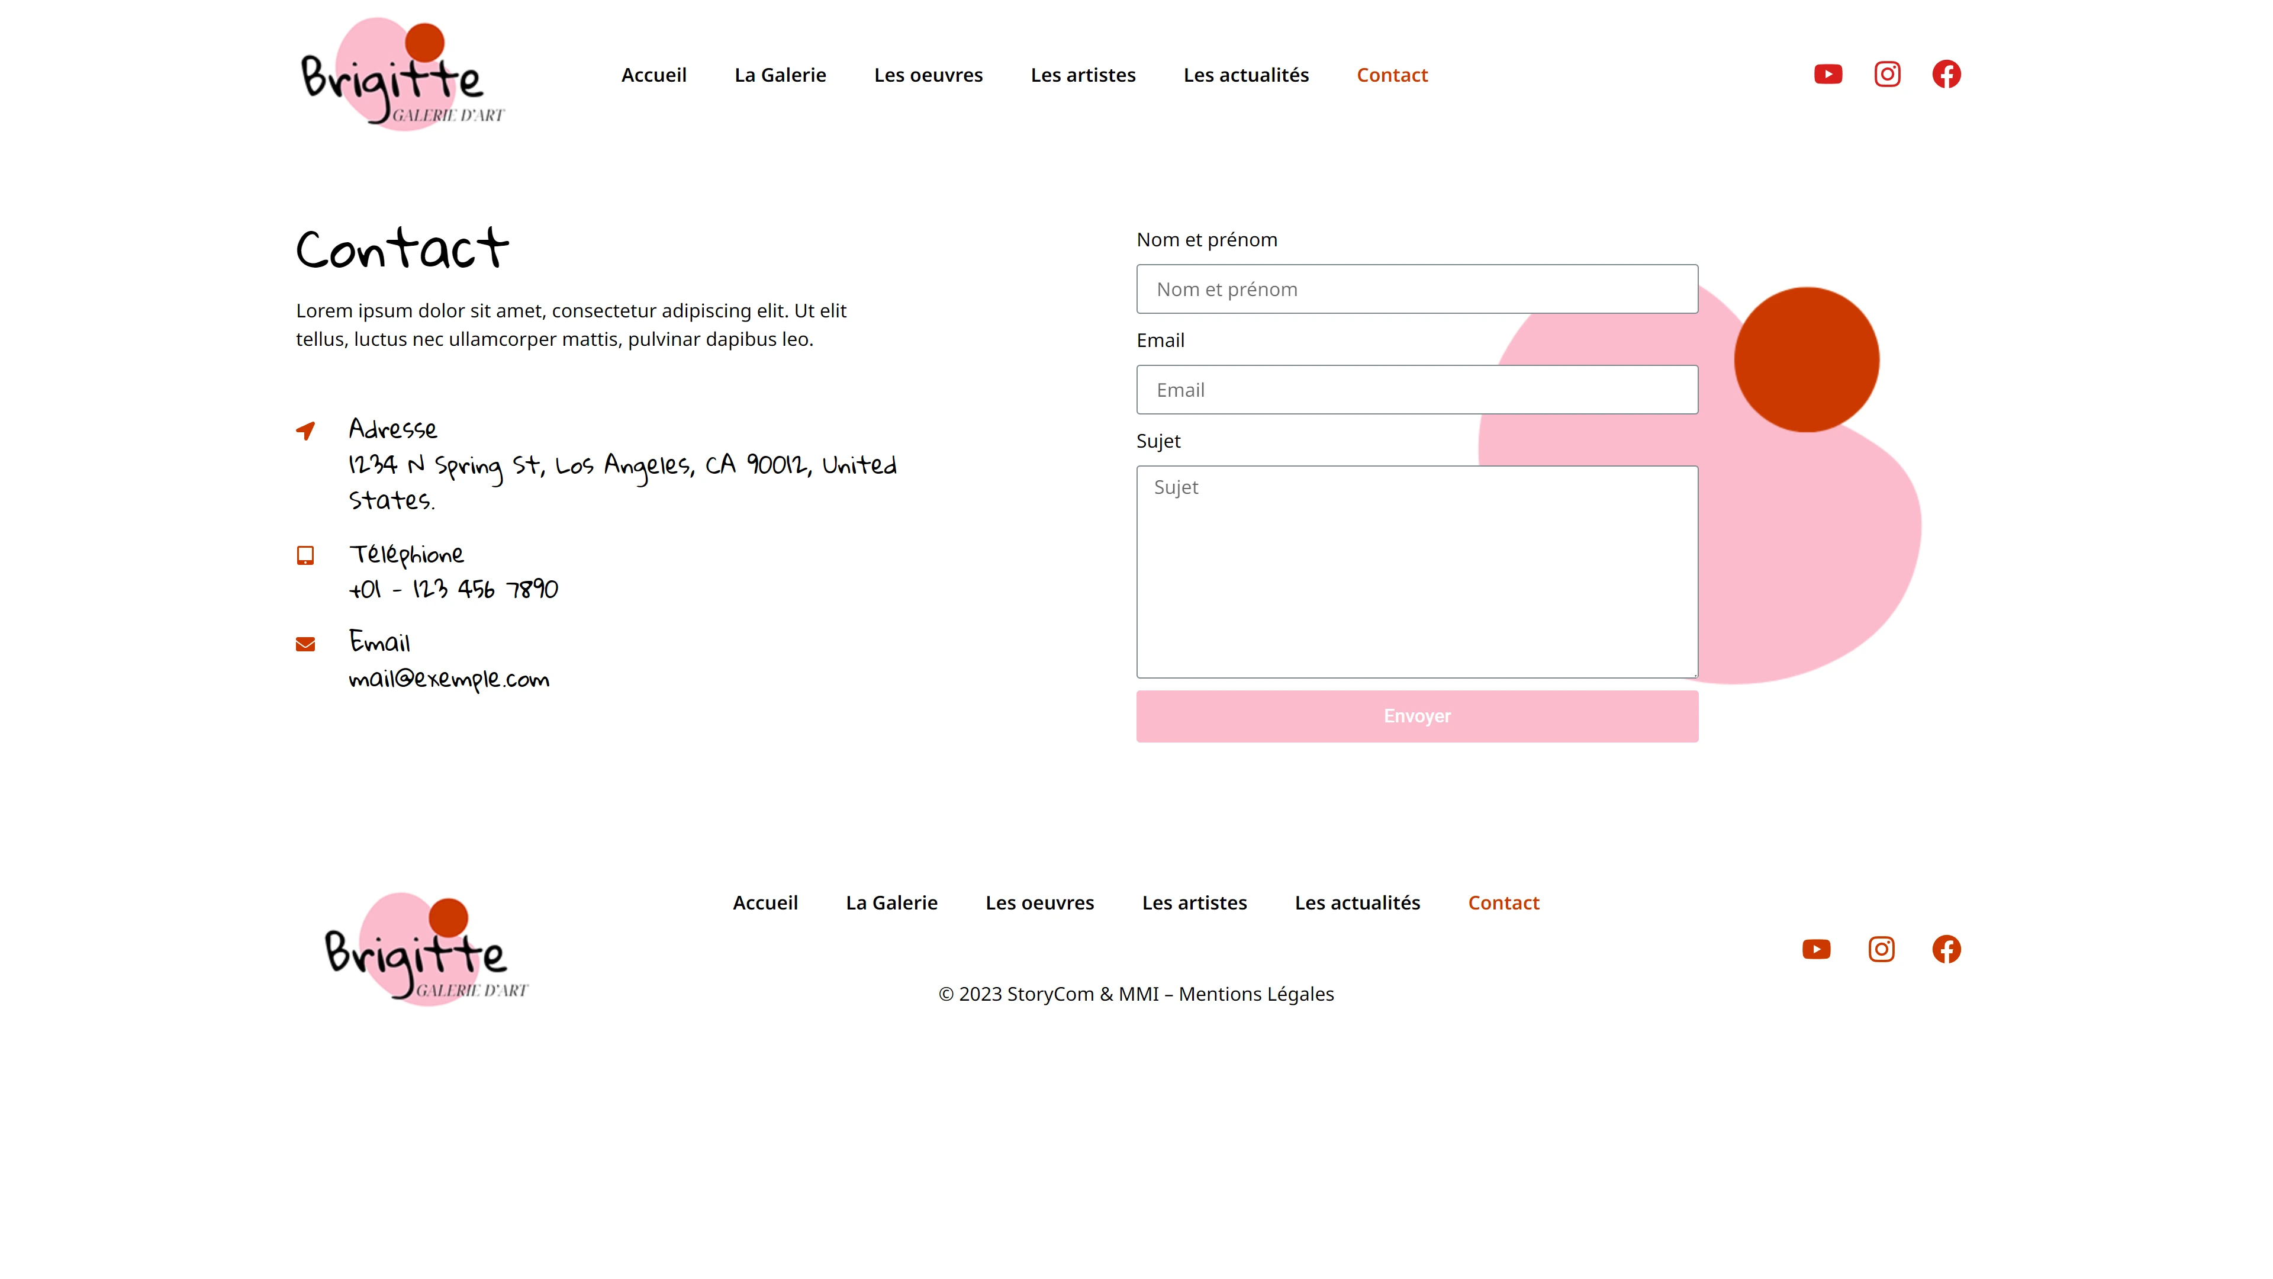Image resolution: width=2273 pixels, height=1279 pixels.
Task: Open the YouTube icon in header
Action: pyautogui.click(x=1827, y=74)
